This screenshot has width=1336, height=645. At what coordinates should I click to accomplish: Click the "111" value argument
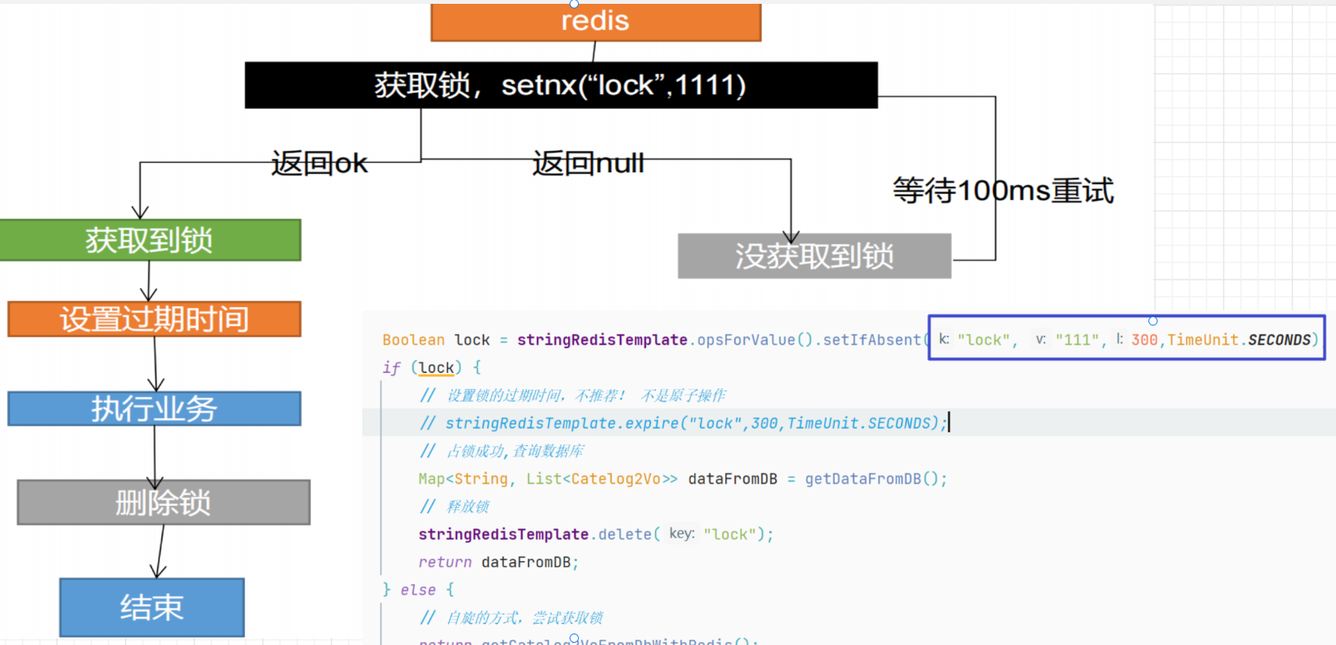coord(1077,340)
